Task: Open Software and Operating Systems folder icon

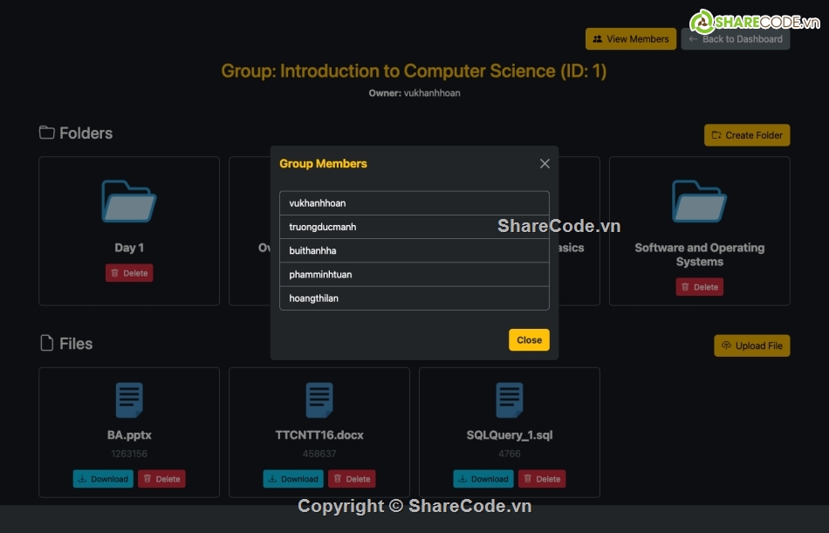Action: click(699, 202)
